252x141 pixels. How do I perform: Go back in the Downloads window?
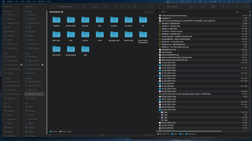(x=159, y=7)
